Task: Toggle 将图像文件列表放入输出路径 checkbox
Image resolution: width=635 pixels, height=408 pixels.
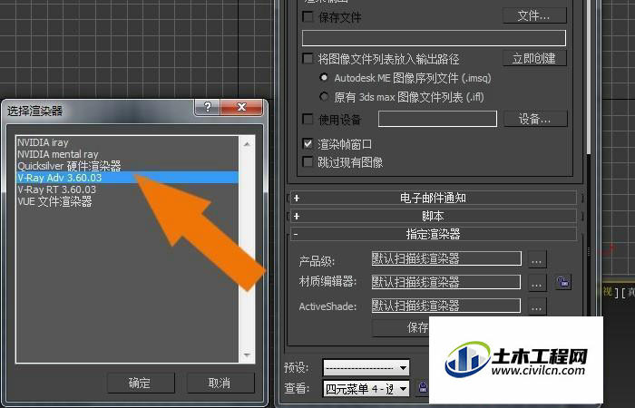Action: pos(308,59)
